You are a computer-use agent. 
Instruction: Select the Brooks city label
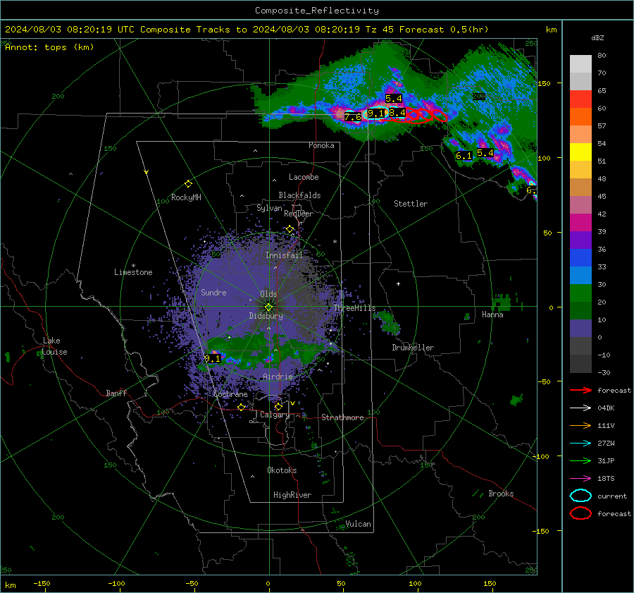501,494
